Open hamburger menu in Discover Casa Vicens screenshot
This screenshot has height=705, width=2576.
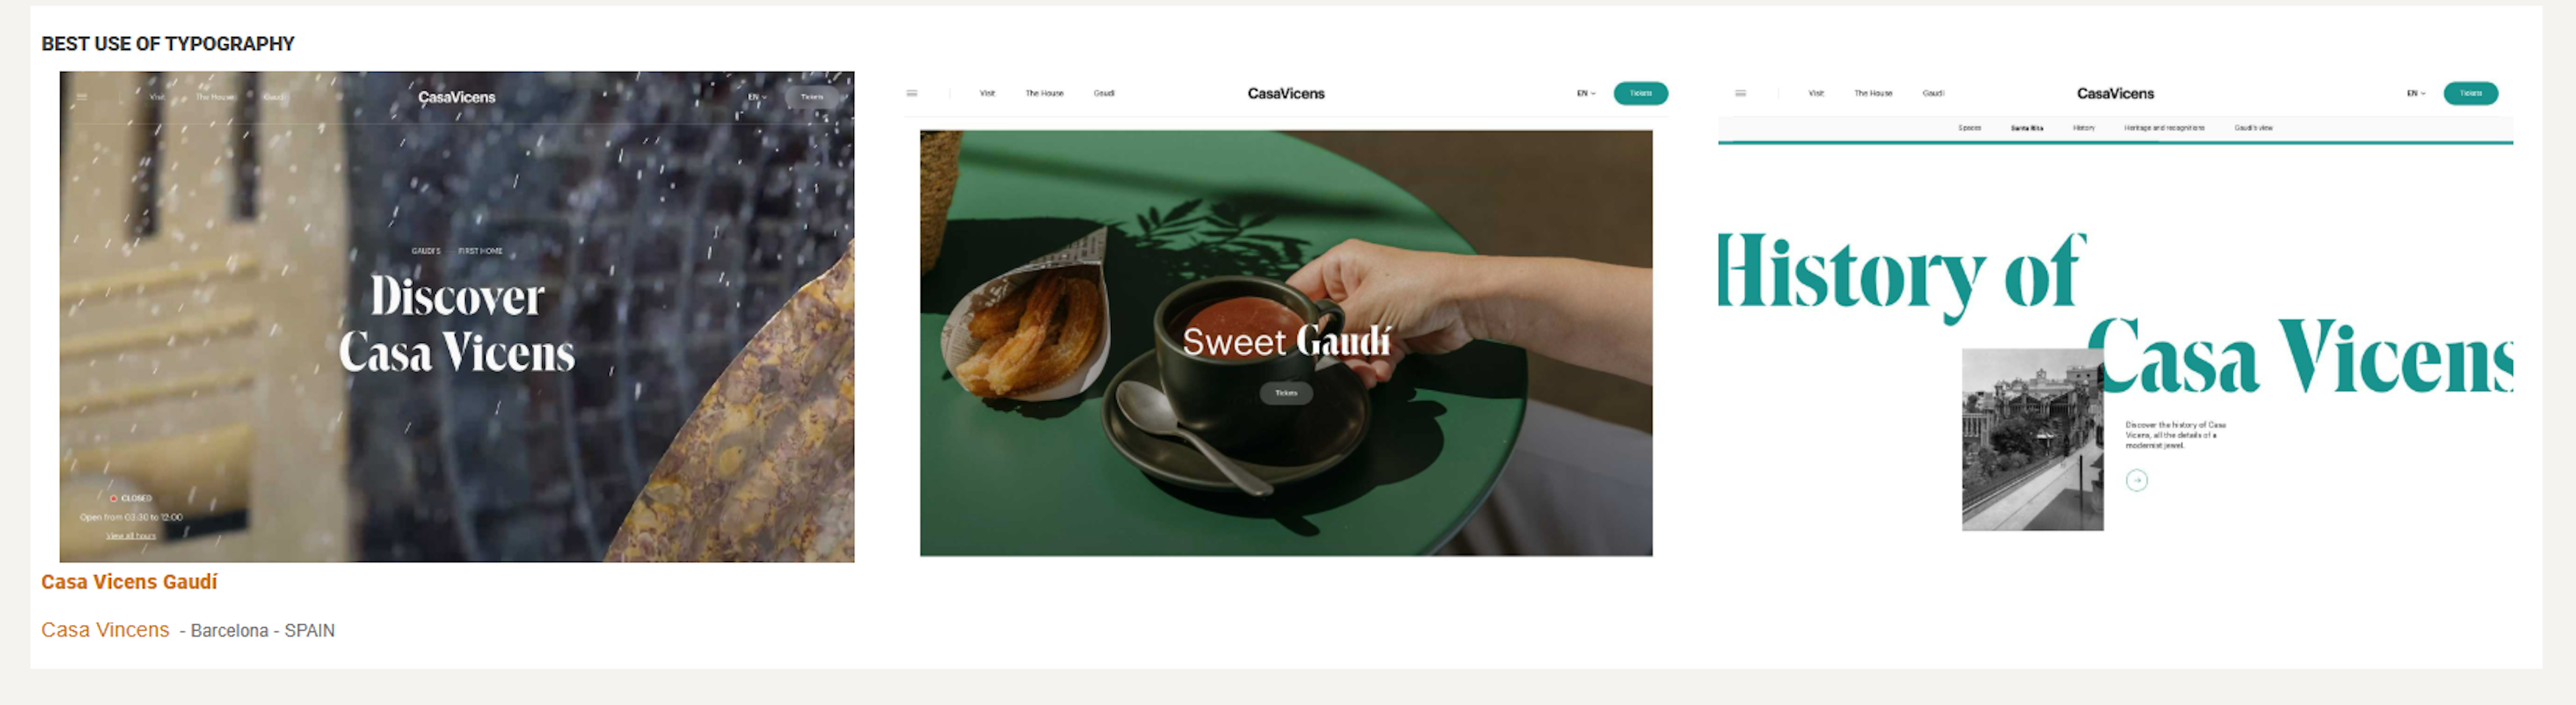click(82, 97)
